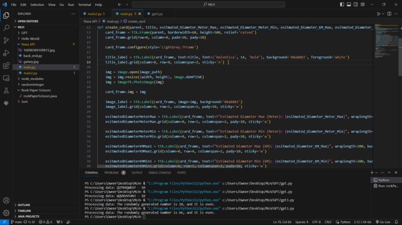Click Customize Layout icon in title bar
The width and height of the screenshot is (402, 225).
363,4
